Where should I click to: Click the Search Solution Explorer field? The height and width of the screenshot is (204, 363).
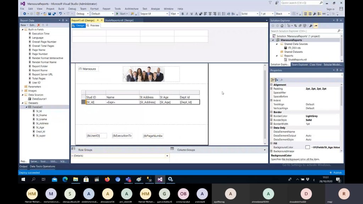tap(304, 31)
